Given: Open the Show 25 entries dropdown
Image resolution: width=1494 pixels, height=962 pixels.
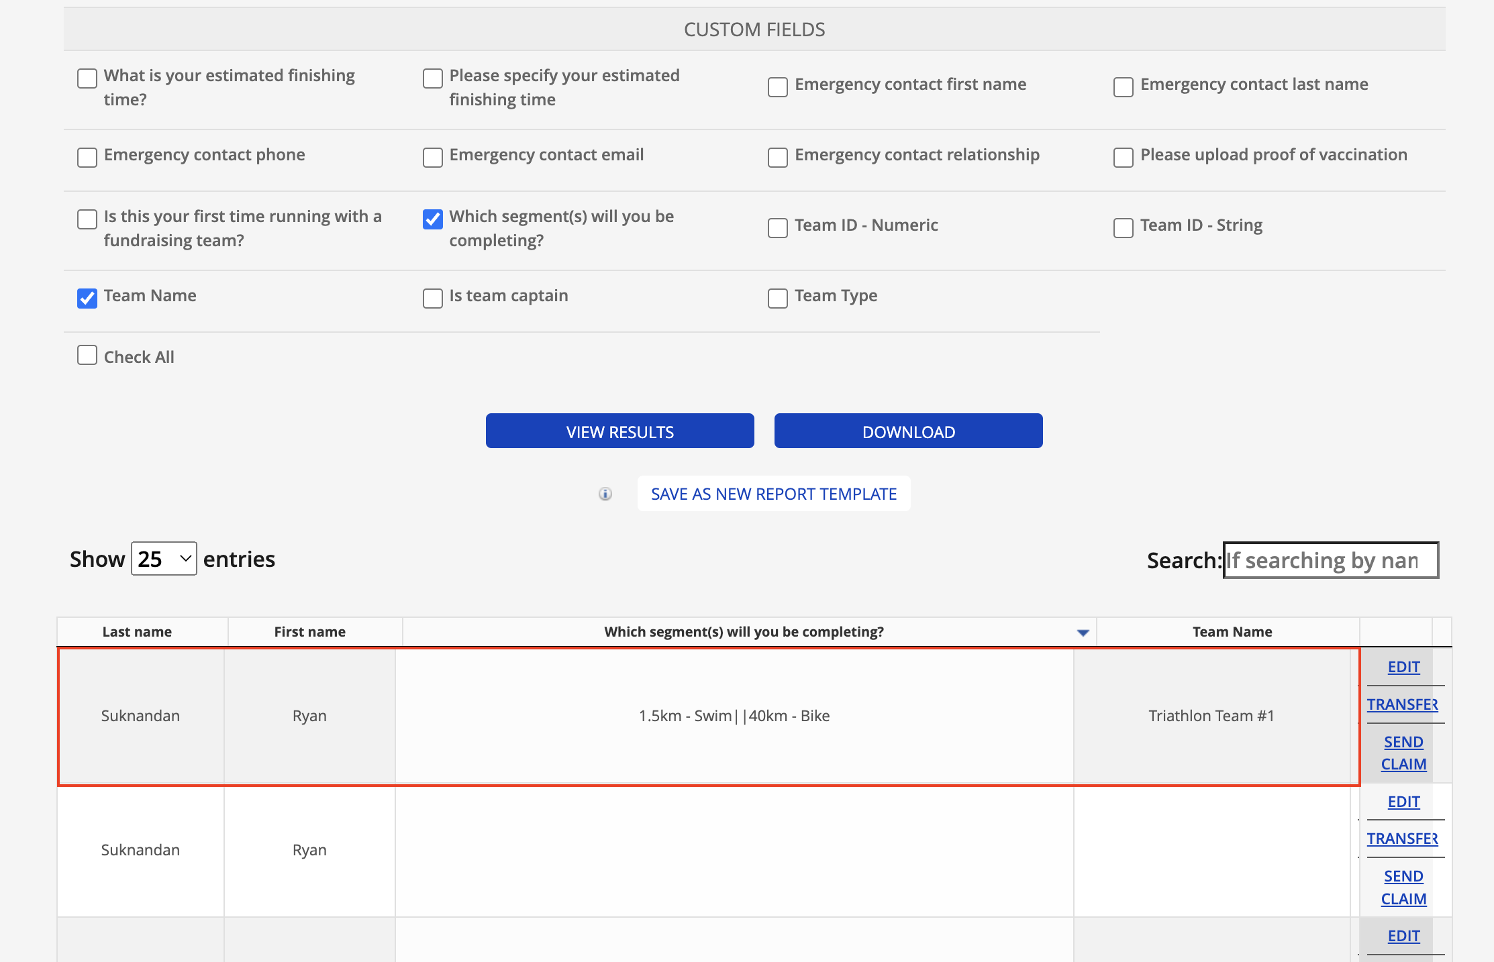Looking at the screenshot, I should (x=164, y=559).
